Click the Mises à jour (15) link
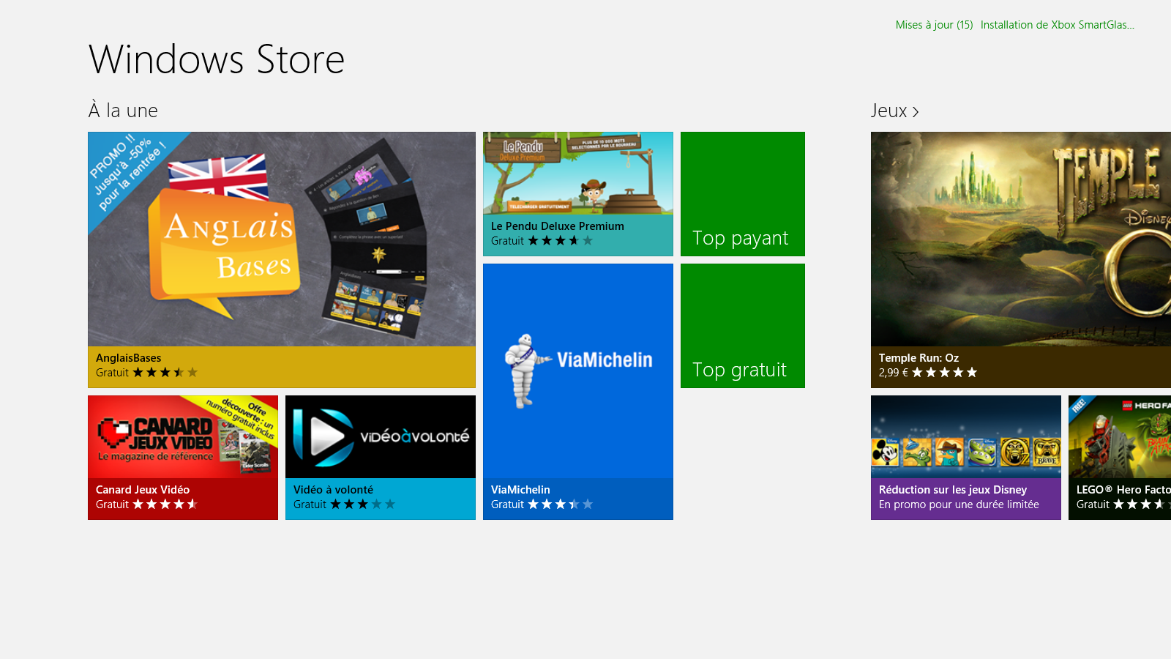 (934, 25)
